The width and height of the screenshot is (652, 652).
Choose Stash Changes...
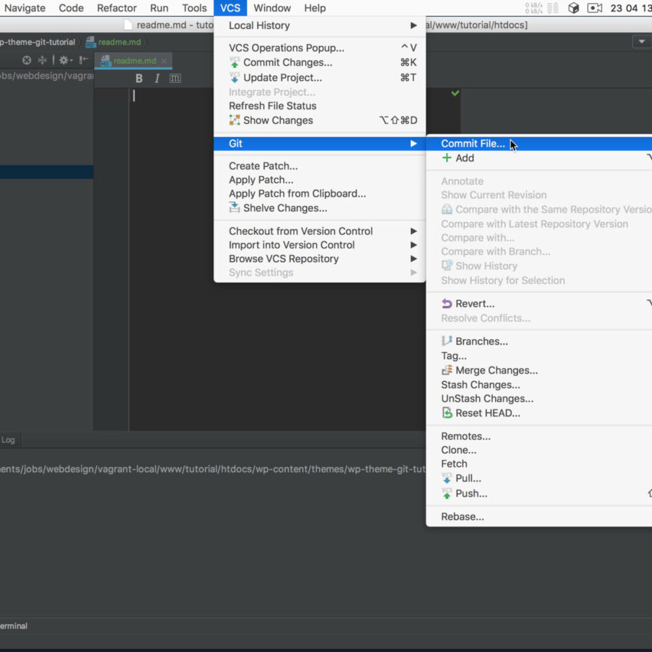539,385
